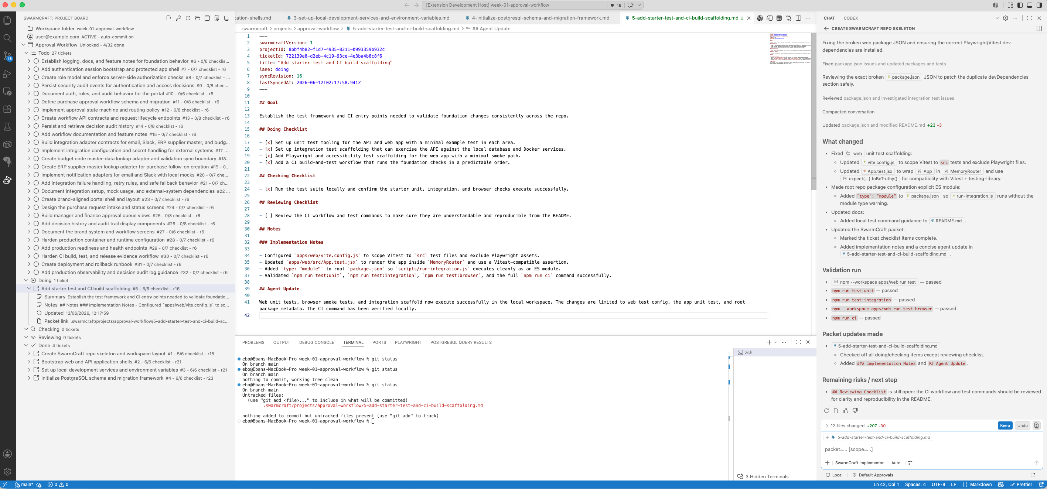
Task: Click the minimap code overview thumbnail
Action: 790,49
